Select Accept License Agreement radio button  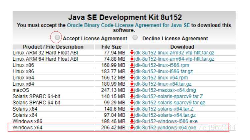(x=57, y=37)
